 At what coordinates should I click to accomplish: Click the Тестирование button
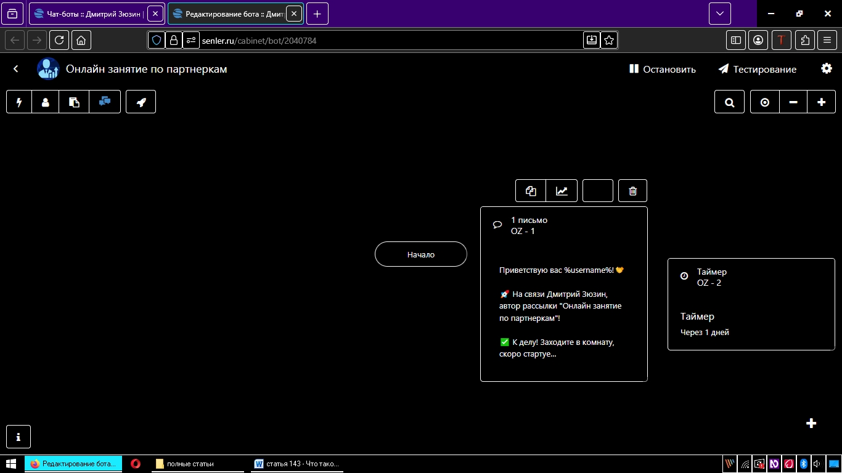(758, 70)
